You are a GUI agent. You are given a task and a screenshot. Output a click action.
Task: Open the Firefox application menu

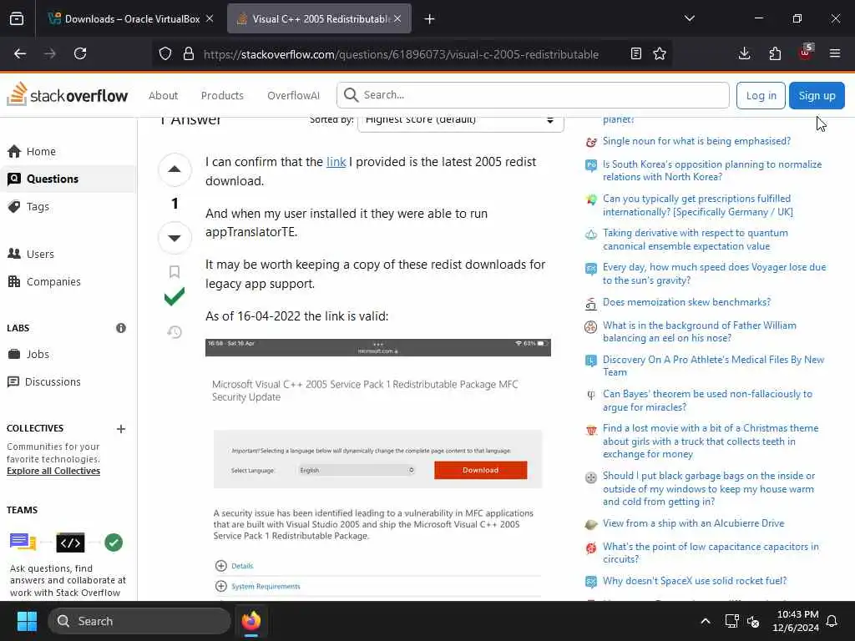tap(835, 53)
